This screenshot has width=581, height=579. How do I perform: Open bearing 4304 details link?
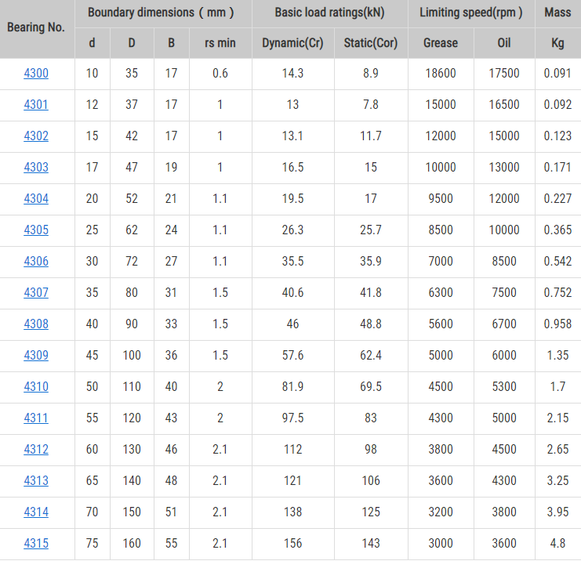(36, 199)
